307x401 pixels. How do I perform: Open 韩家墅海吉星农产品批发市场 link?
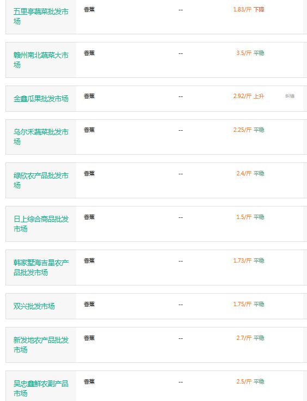pyautogui.click(x=41, y=268)
